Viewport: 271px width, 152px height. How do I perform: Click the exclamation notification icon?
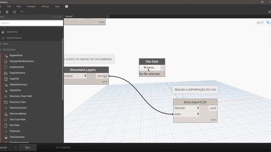(x=66, y=6)
